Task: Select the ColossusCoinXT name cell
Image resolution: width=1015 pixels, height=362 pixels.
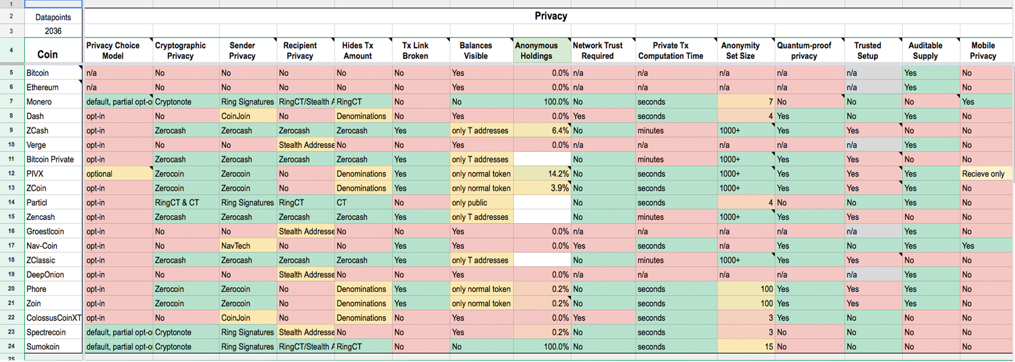Action: (x=53, y=317)
